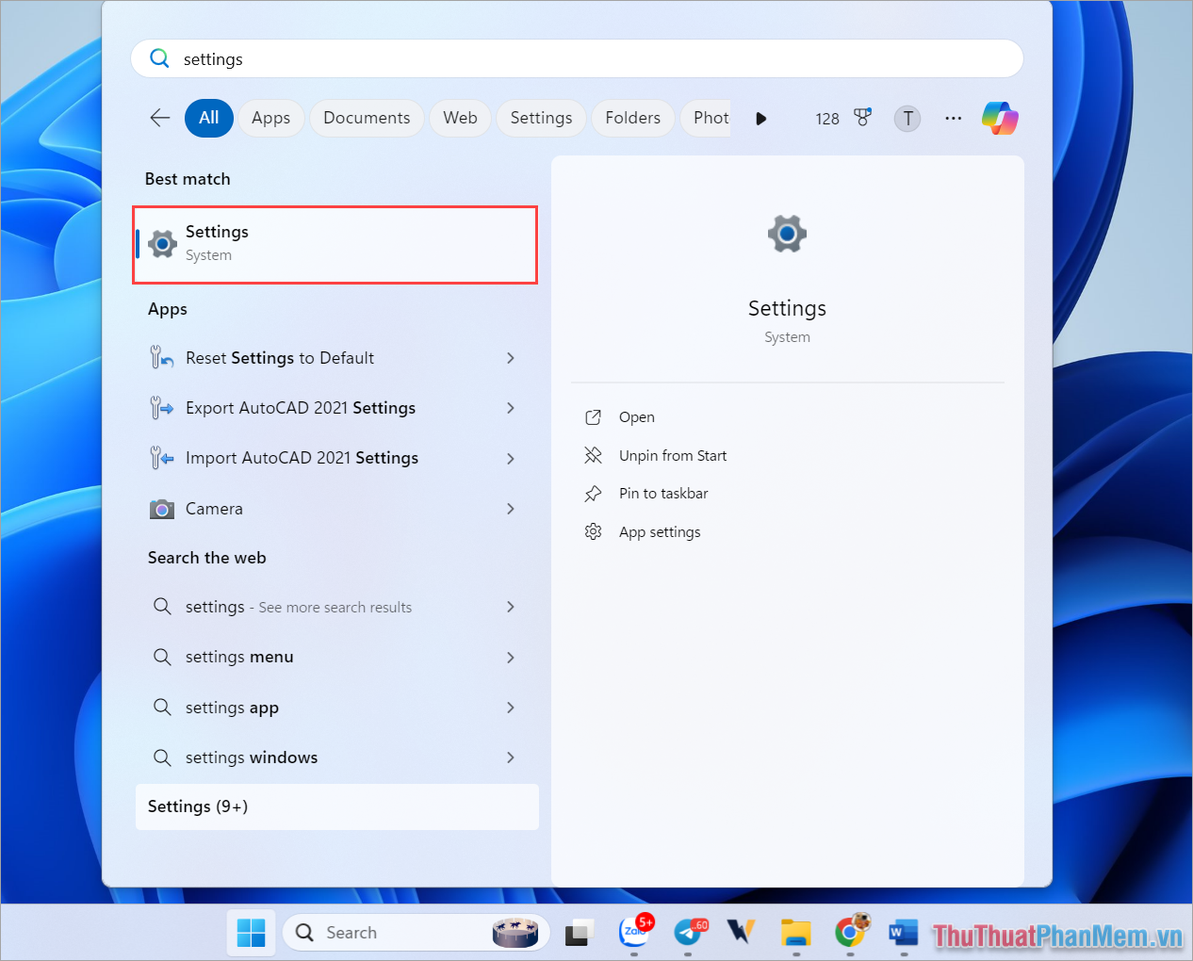Click the large Settings gear in preview pane

(787, 234)
